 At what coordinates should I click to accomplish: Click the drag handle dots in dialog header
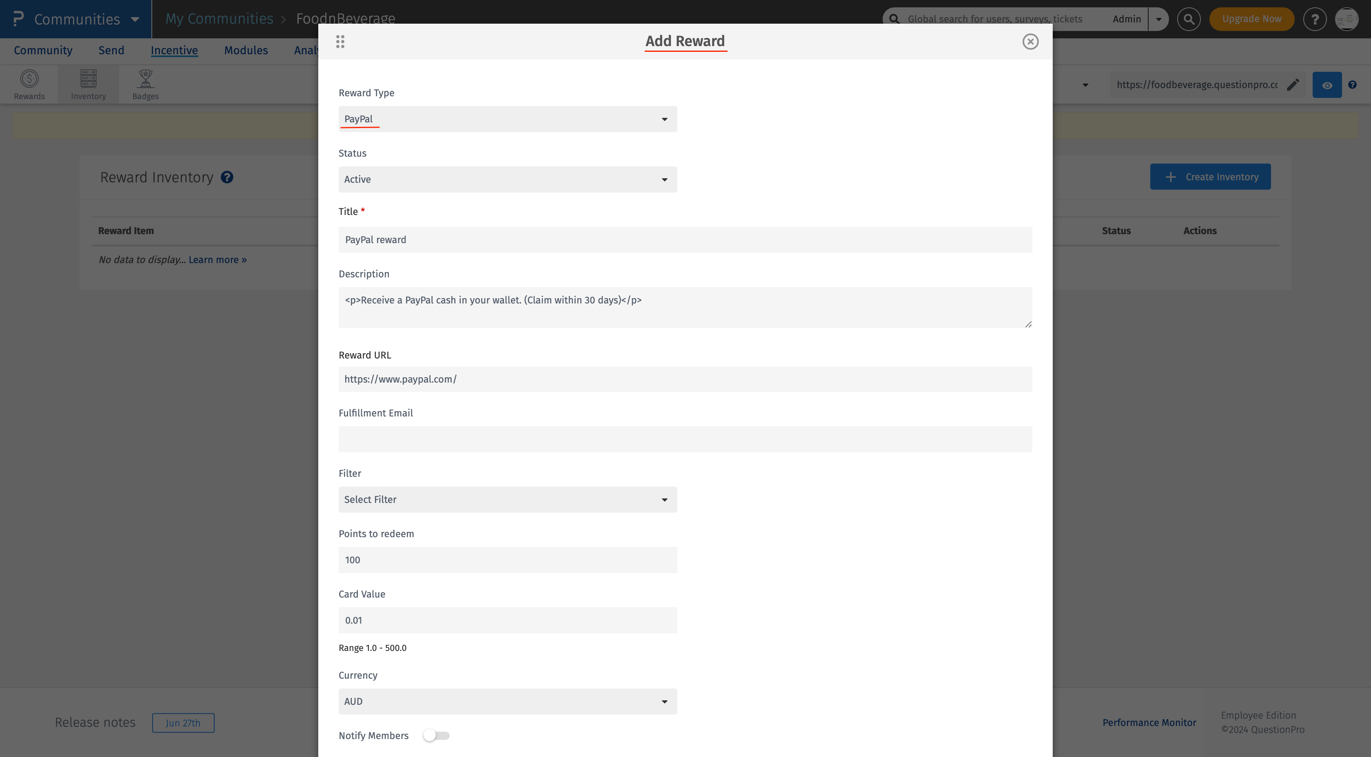coord(340,42)
